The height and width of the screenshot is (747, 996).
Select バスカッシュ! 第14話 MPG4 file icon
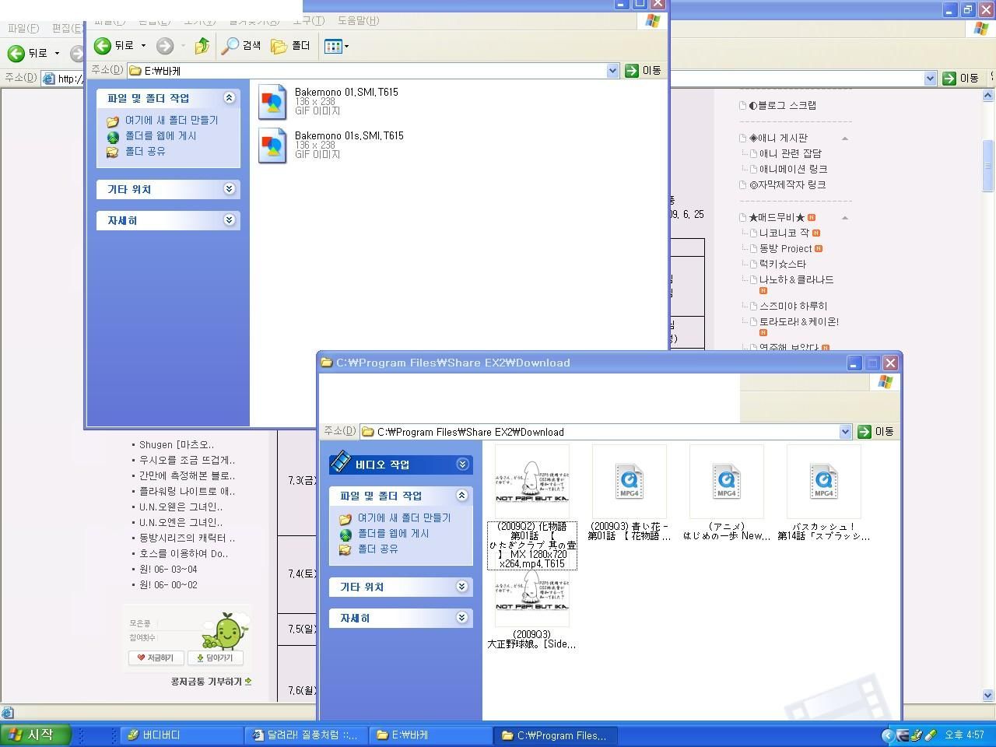click(x=824, y=481)
